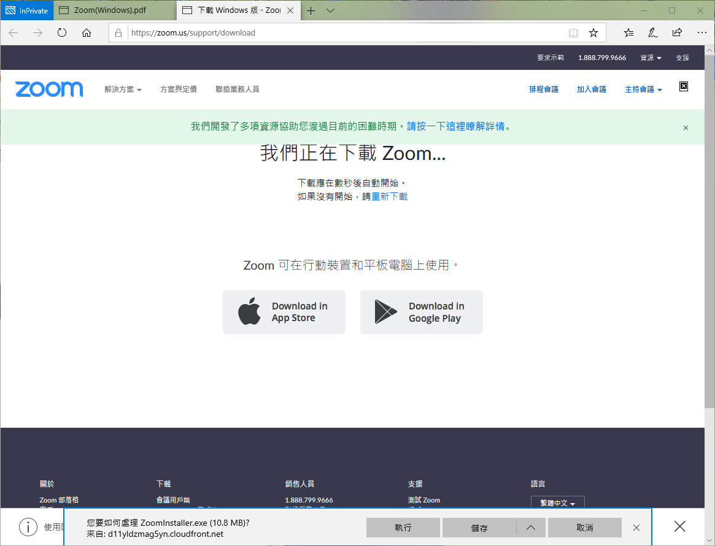Click the Make a Web Note pen icon
715x546 pixels.
[652, 32]
